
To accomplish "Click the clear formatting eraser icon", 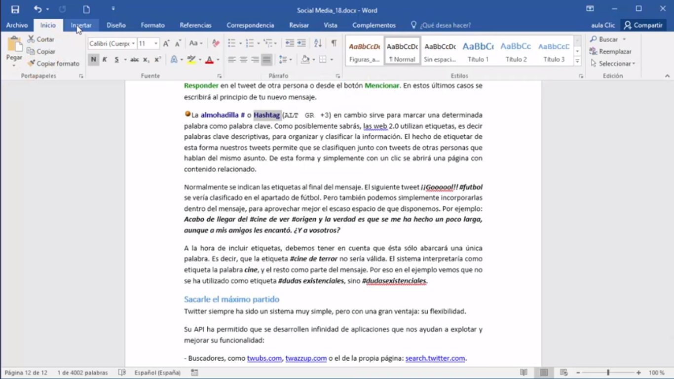I will click(216, 43).
